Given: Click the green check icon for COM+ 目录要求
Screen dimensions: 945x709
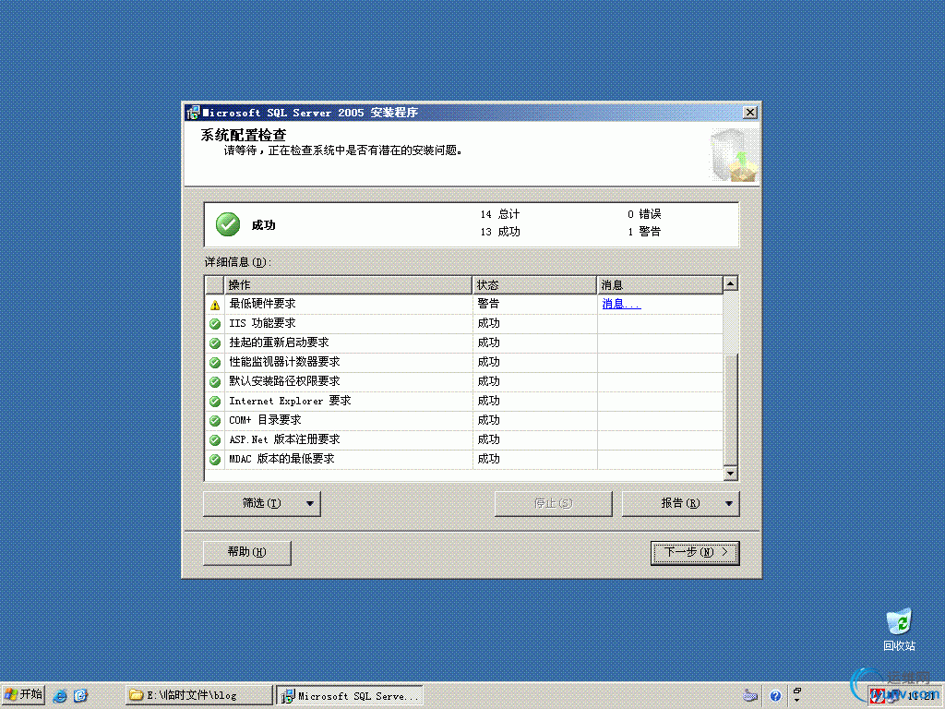Looking at the screenshot, I should tap(214, 420).
